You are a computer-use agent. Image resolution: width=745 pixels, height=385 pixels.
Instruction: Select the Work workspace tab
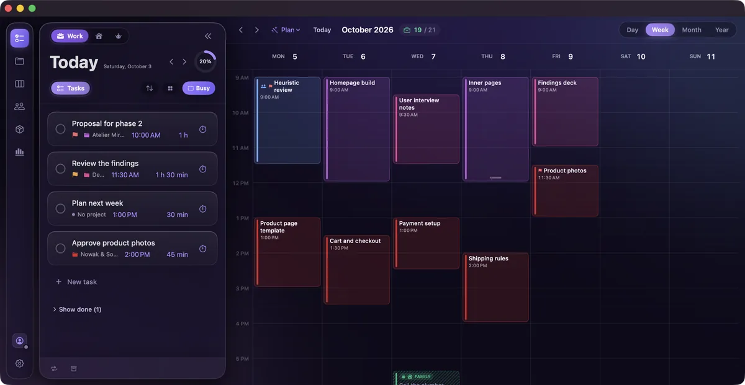(x=70, y=36)
